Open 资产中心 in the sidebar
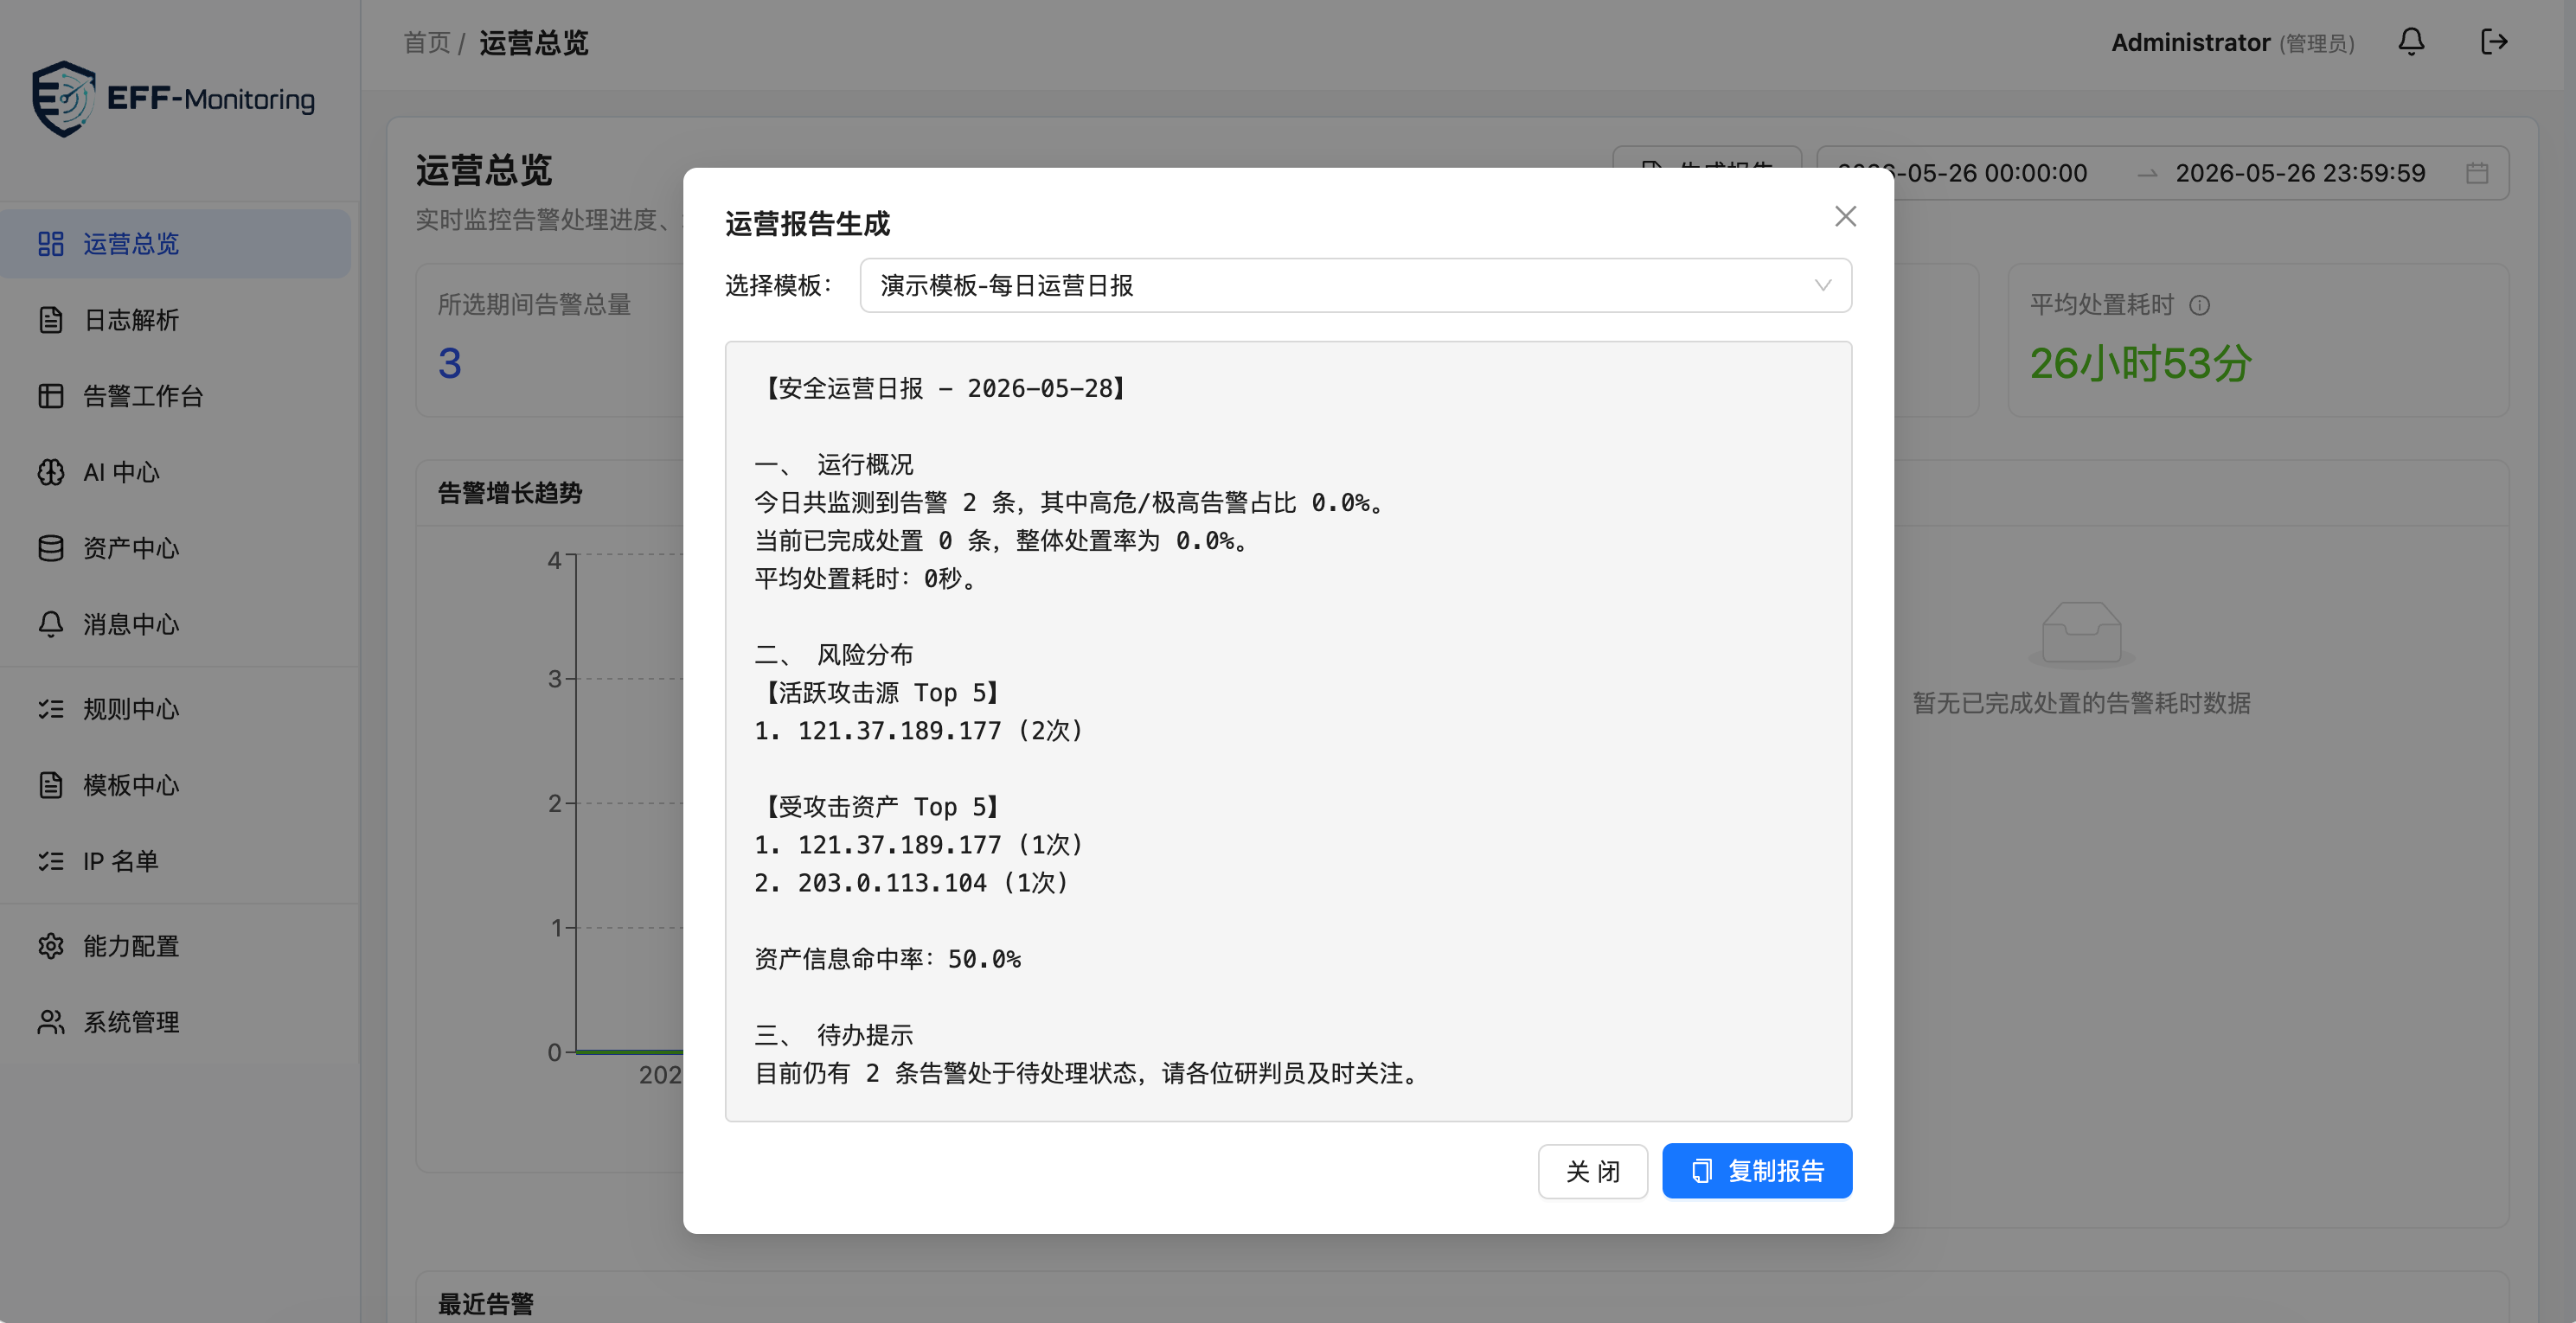 coord(175,548)
